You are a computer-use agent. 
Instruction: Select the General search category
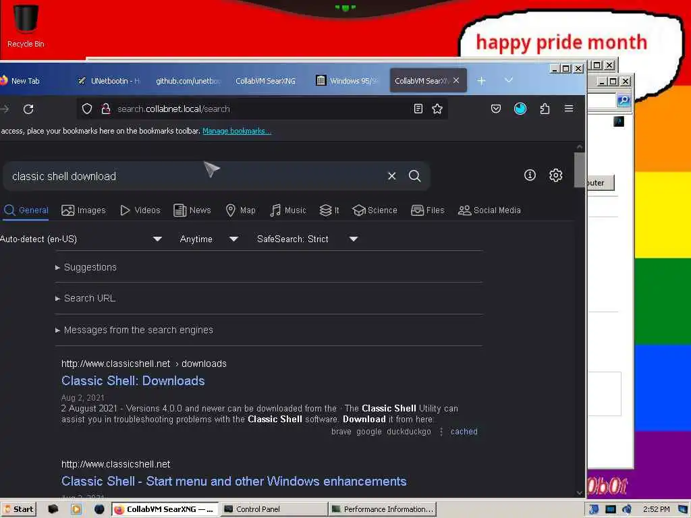[26, 210]
